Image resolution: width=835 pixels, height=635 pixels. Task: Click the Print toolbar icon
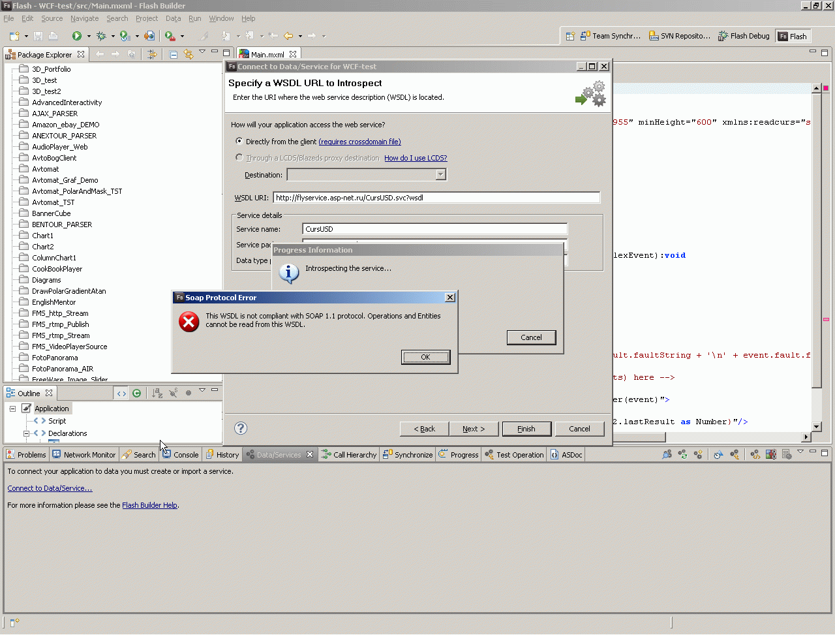coord(53,36)
